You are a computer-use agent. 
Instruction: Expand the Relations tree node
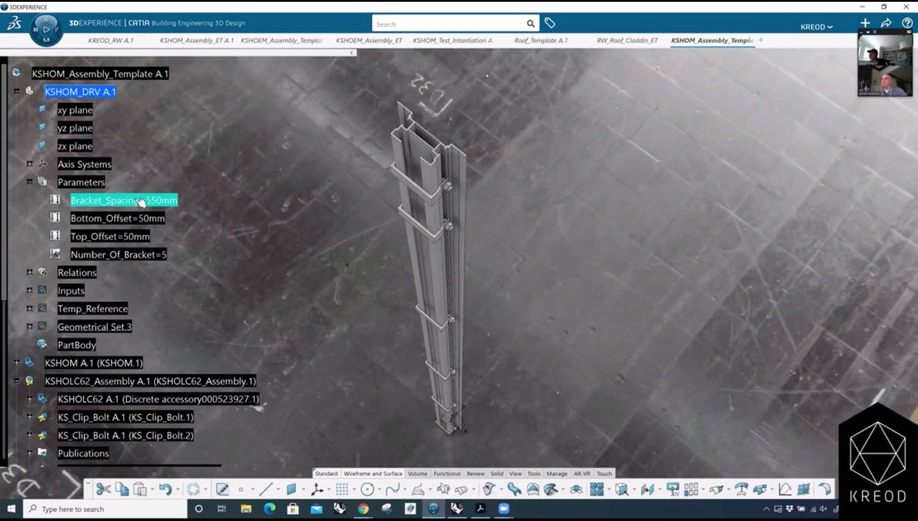[x=29, y=272]
